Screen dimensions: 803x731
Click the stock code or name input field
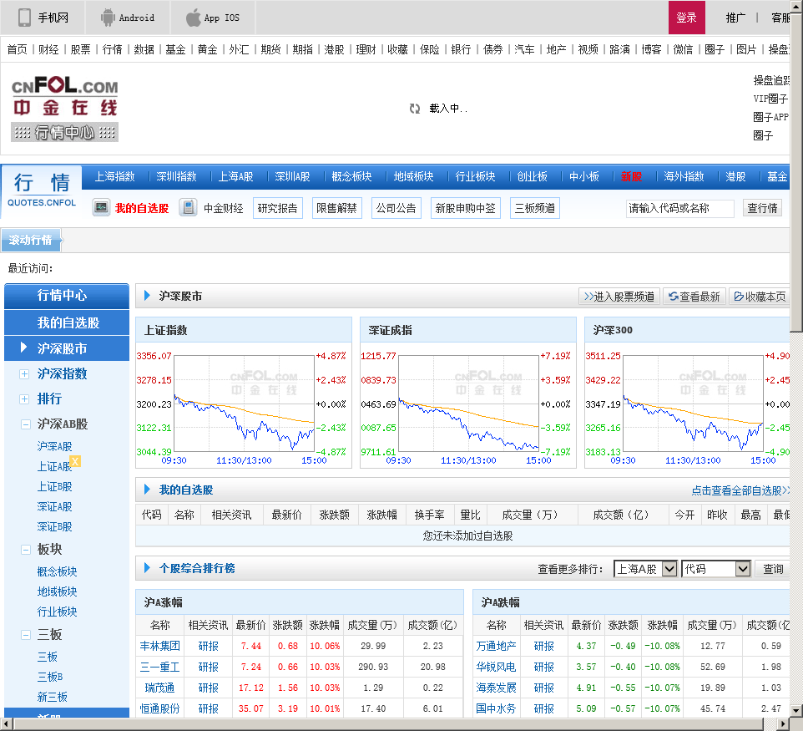click(679, 208)
